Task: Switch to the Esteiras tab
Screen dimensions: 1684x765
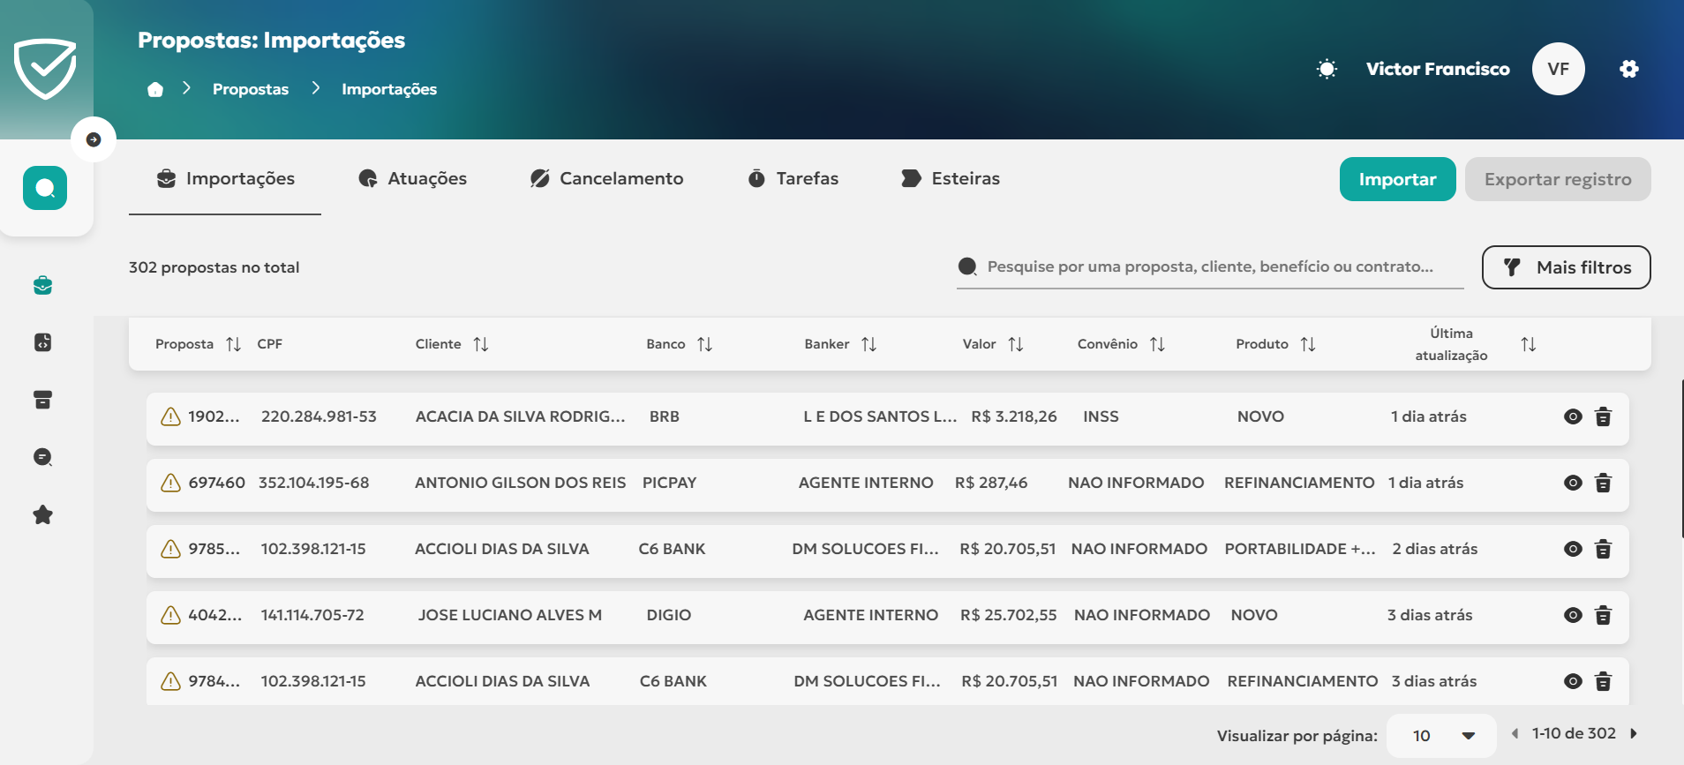Action: 951,179
